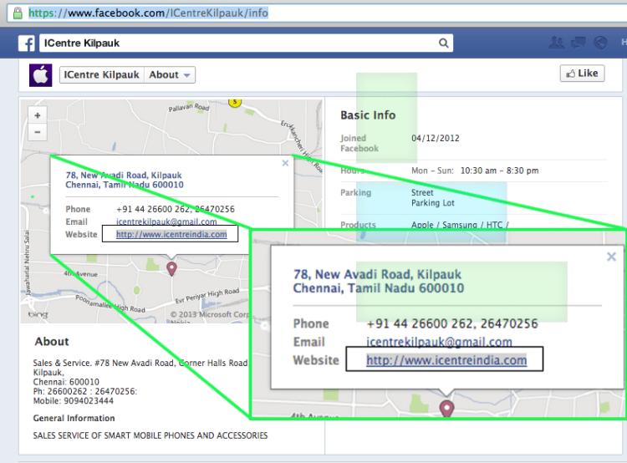Click the map location pin marker
This screenshot has width=627, height=463.
click(x=171, y=268)
